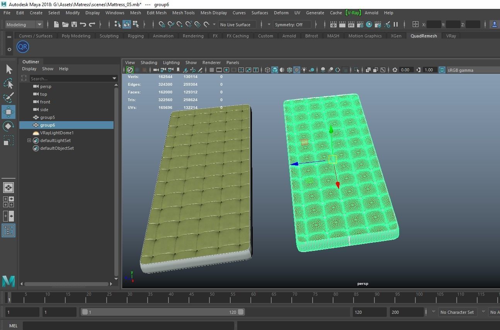Screen dimensions: 500x330
Task: Open the Outliner Show menu
Action: click(48, 69)
